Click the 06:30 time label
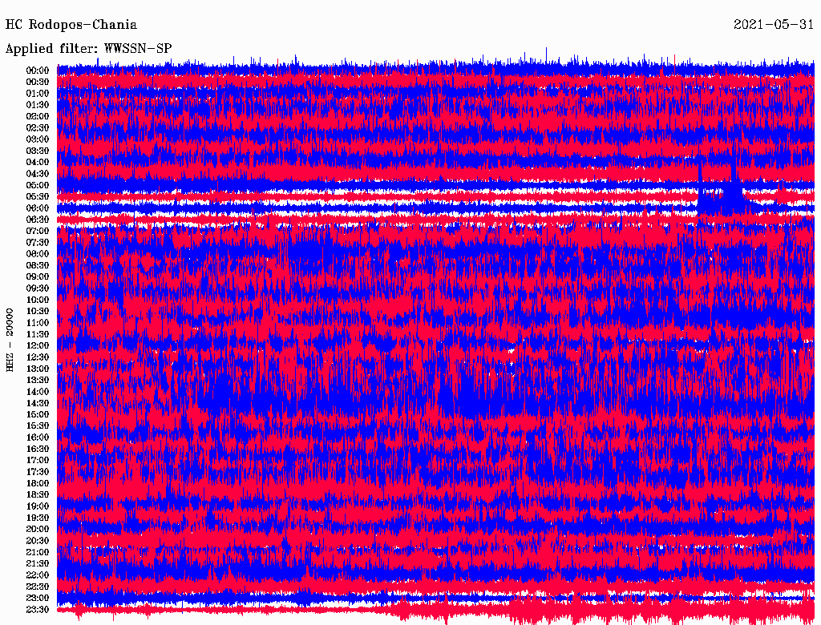 [x=38, y=220]
